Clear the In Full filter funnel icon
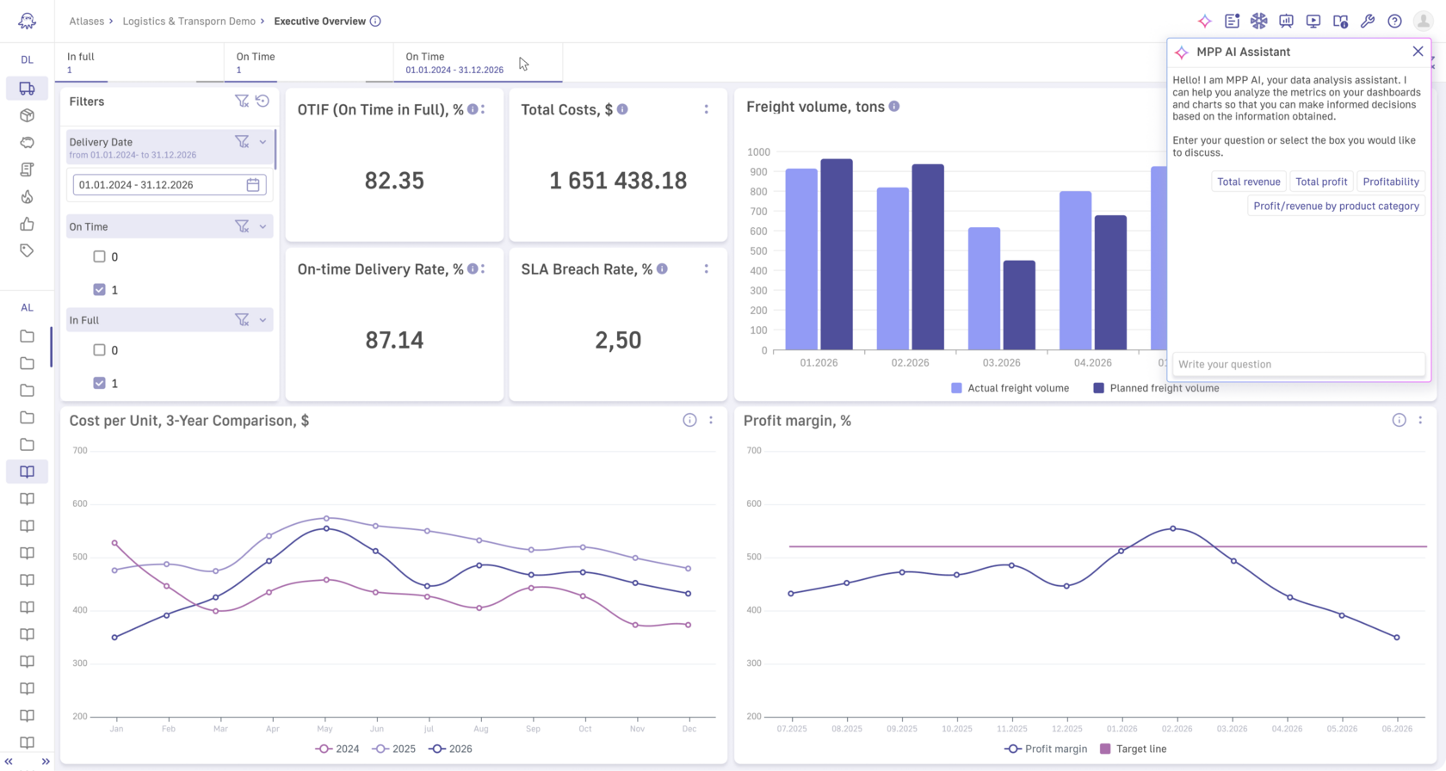1446x771 pixels. point(242,319)
